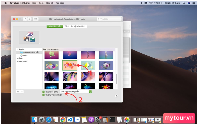Screen dimensions: 197x126
Task: Open the 'Trợ giúp' menu
Action: tap(60, 3)
